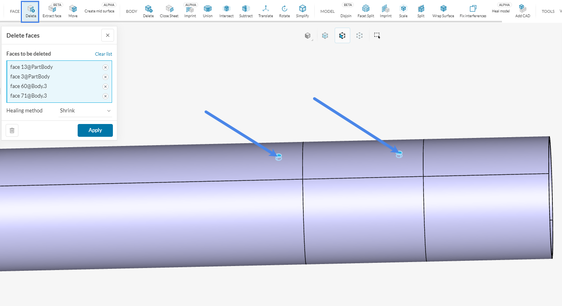This screenshot has width=562, height=306.
Task: Activate the Subtract tool
Action: (x=246, y=11)
